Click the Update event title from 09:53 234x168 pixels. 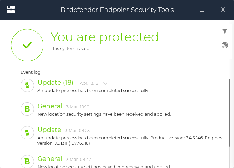[x=49, y=130]
